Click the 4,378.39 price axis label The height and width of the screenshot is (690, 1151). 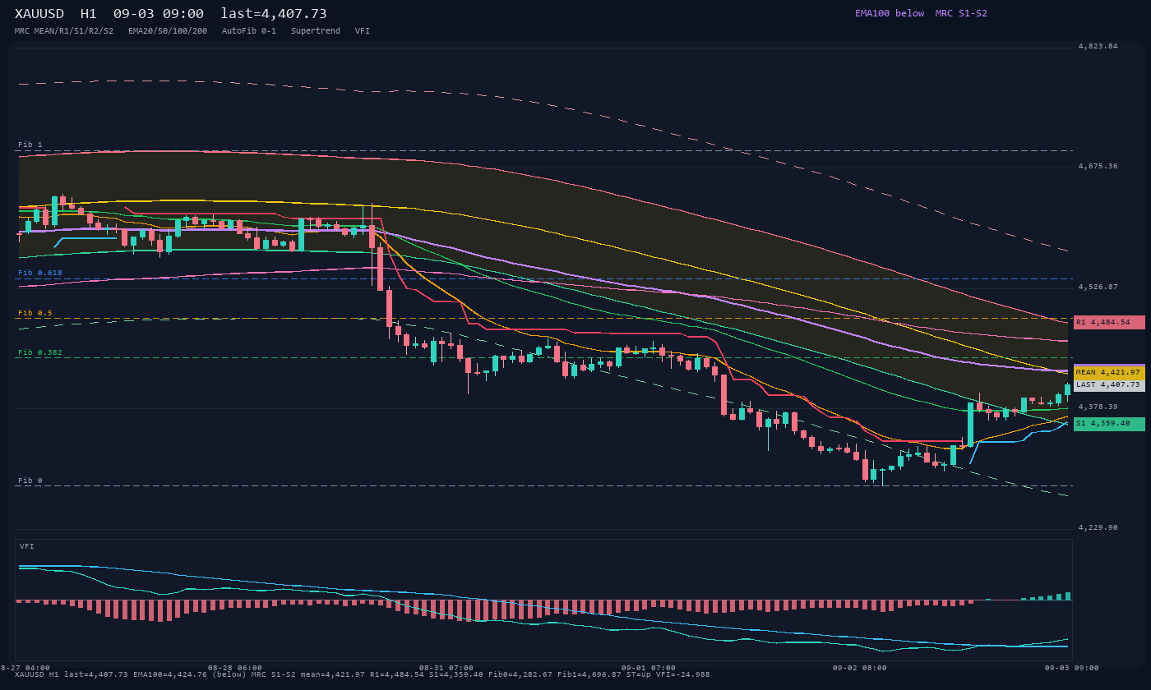(x=1098, y=407)
